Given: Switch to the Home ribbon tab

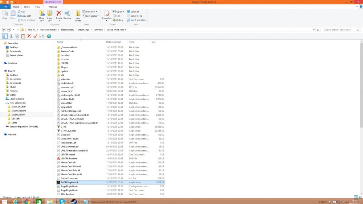Looking at the screenshot, I should (x=16, y=7).
